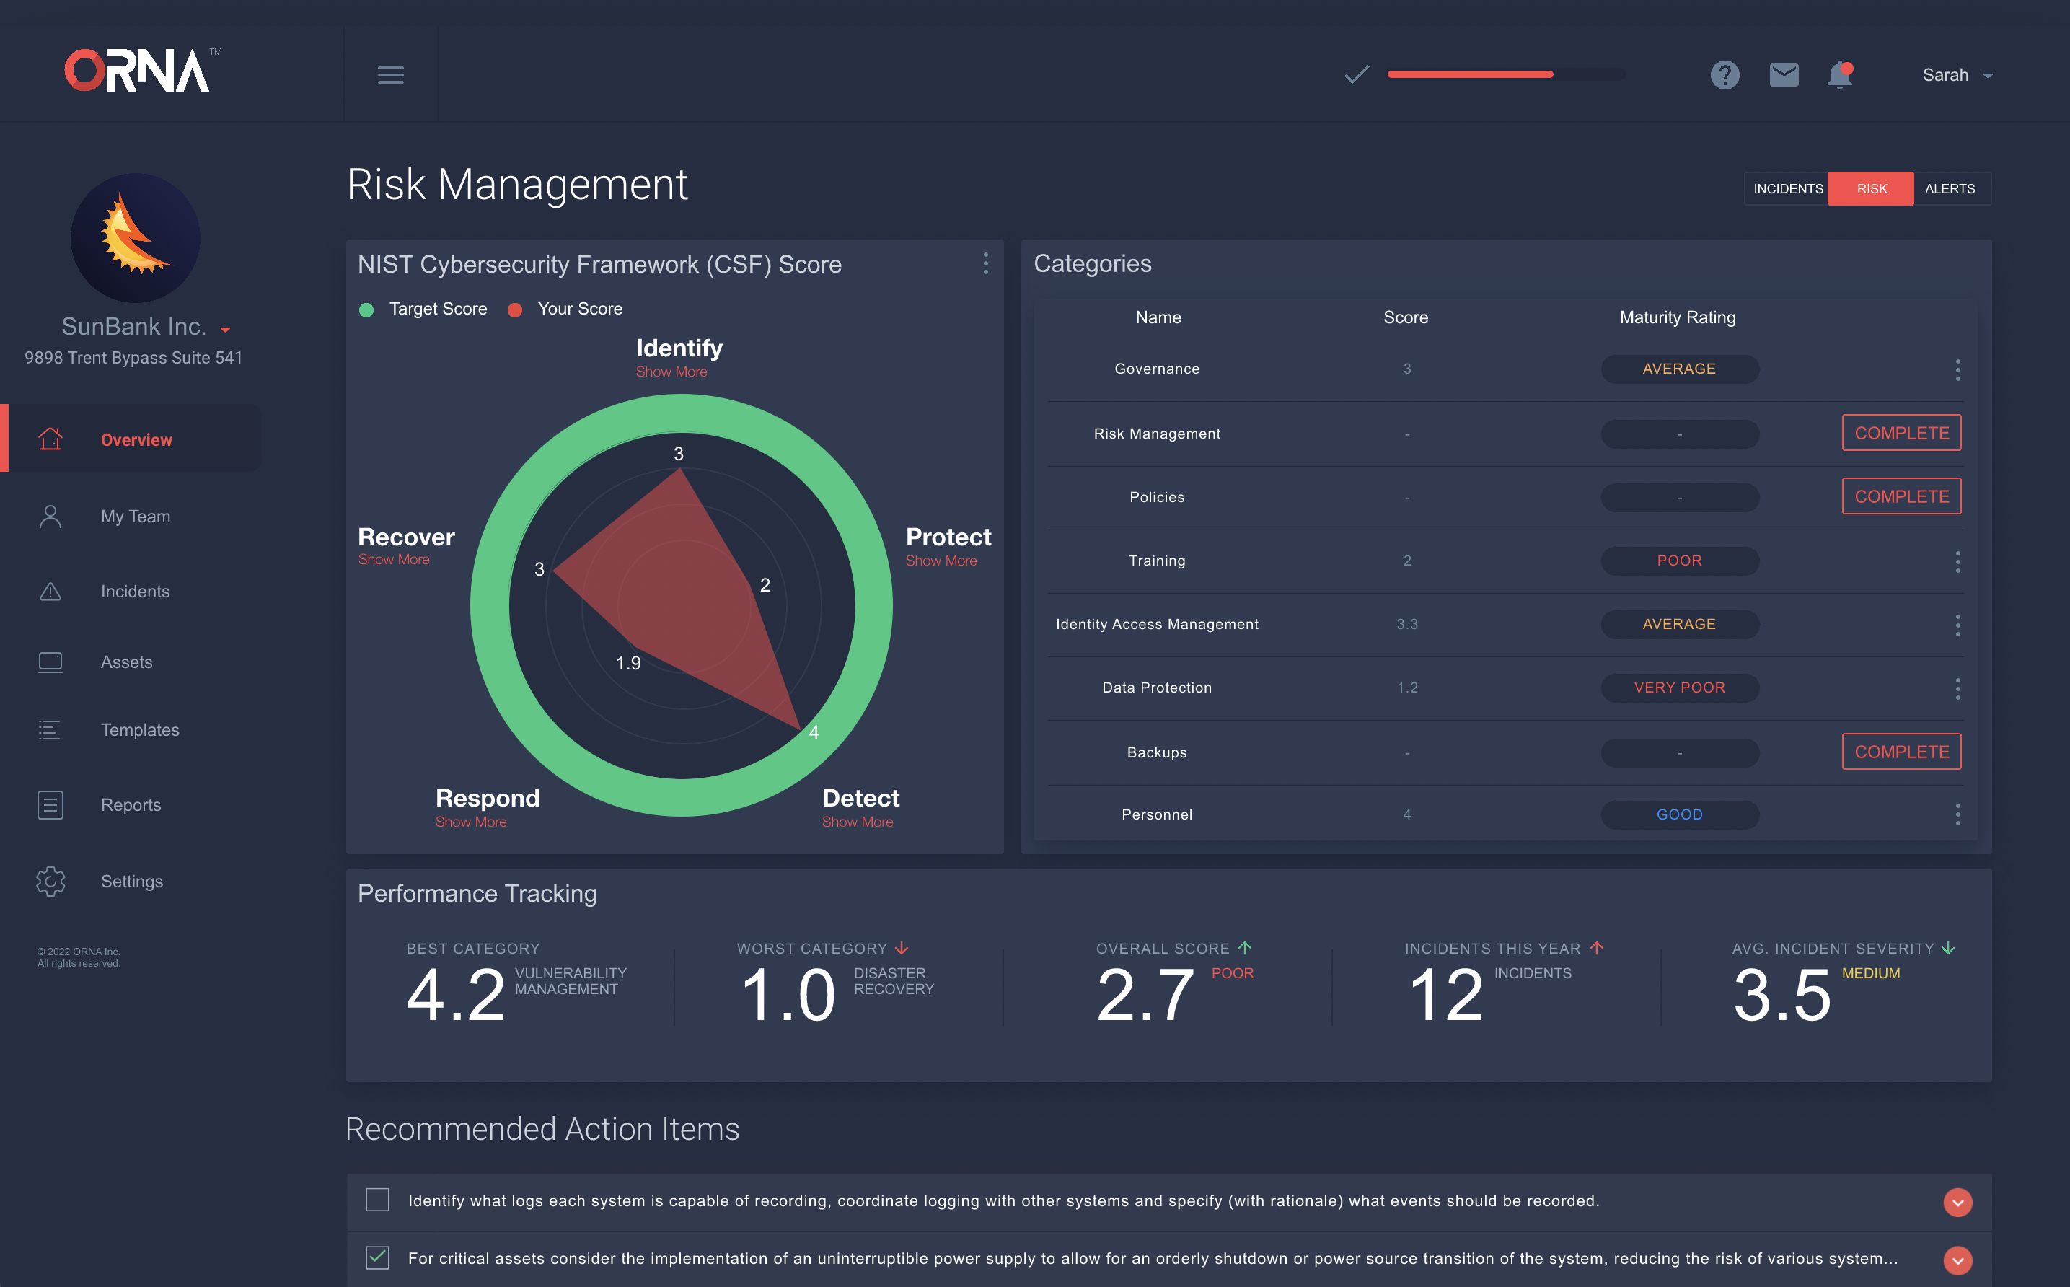Open the CSF Score card kebab menu

[985, 263]
